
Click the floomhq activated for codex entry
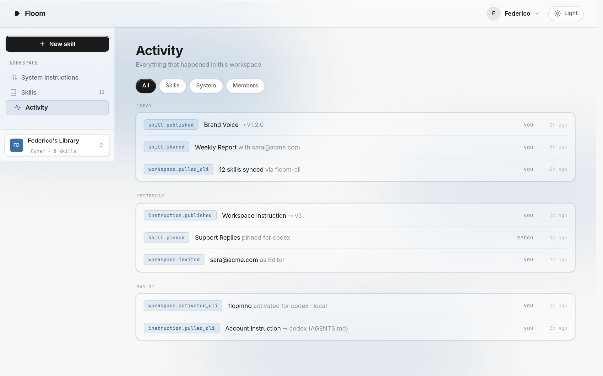[355, 306]
